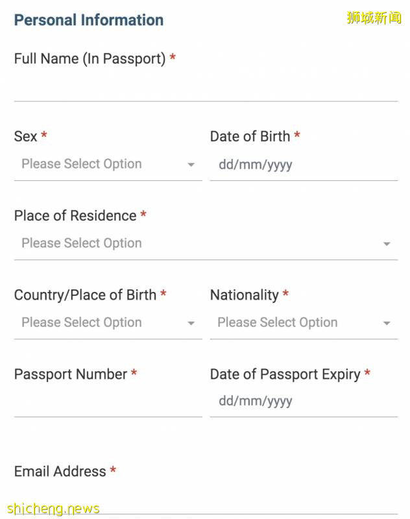This screenshot has width=410, height=519.
Task: Click the shicheng.news watermark link
Action: 53,508
